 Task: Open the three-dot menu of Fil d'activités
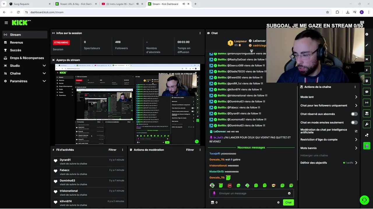coord(122,150)
